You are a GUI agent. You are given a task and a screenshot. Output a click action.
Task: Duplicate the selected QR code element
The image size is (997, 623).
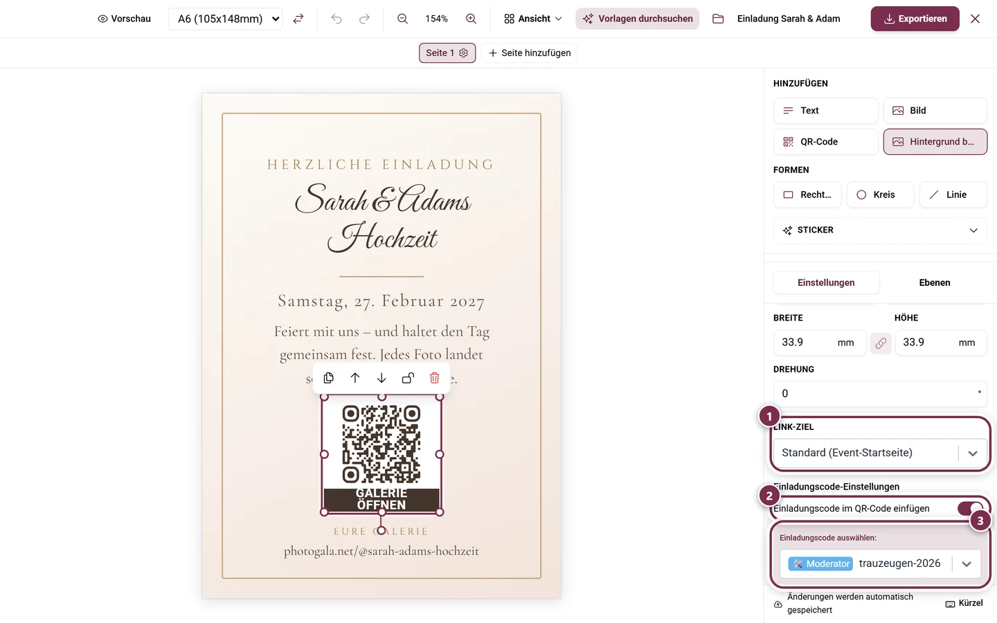(329, 378)
